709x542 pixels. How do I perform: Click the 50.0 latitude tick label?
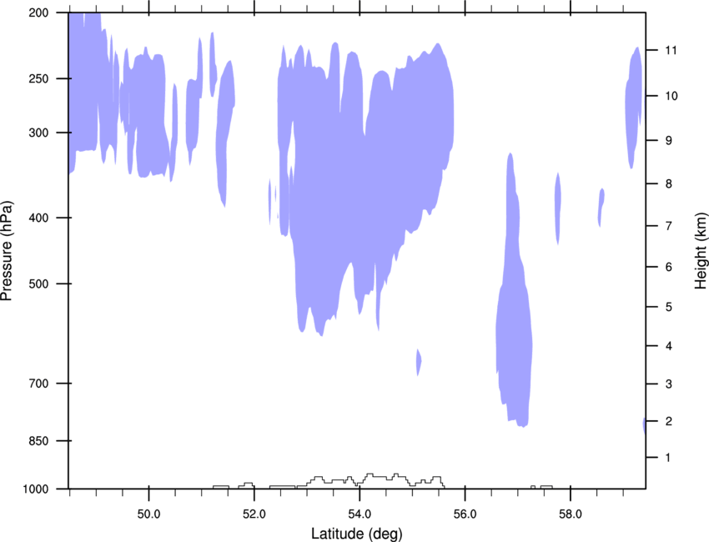click(148, 511)
